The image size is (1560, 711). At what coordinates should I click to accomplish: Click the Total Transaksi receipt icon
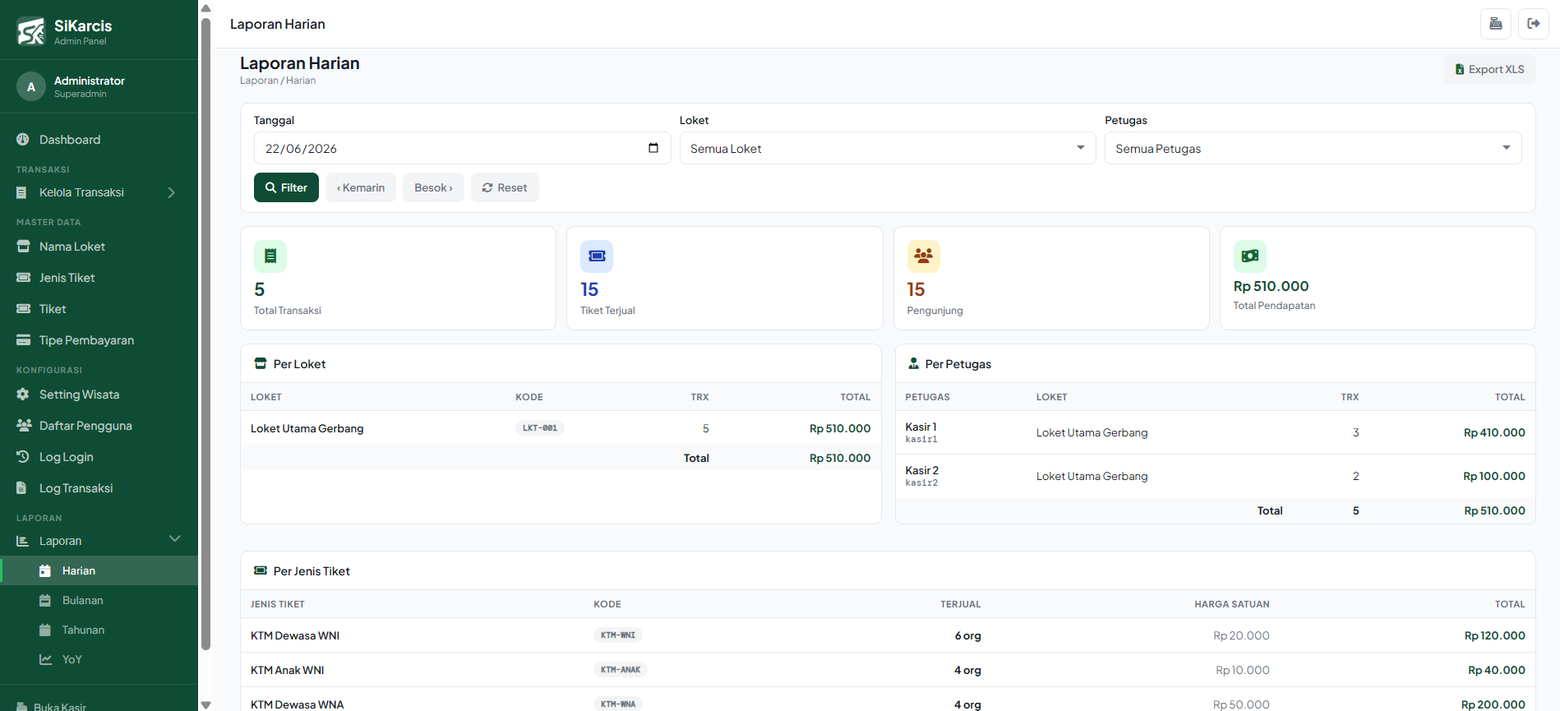(x=270, y=256)
